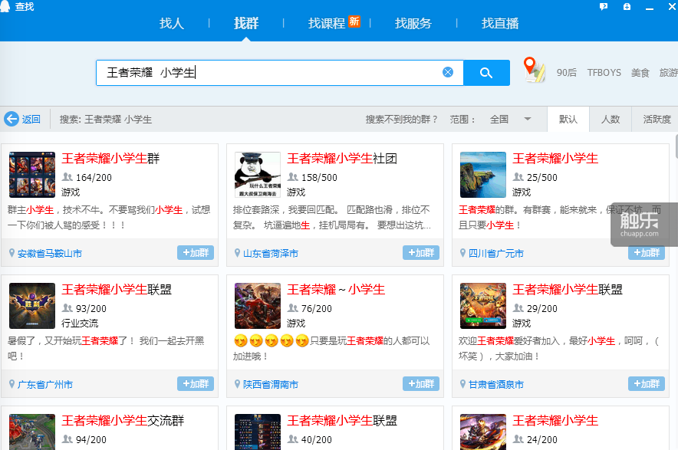Viewport: 678px width, 450px height.
Task: Click the lock icon in the title bar
Action: [x=627, y=6]
